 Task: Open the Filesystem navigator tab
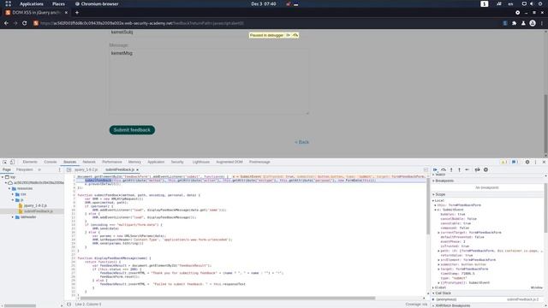pos(25,169)
